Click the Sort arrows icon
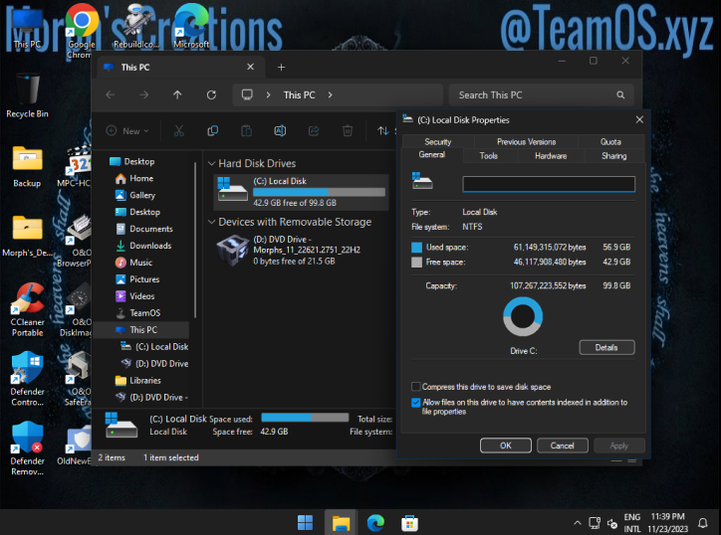 coord(382,131)
